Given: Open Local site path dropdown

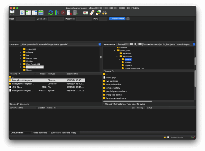Looking at the screenshot, I should pos(100,44).
